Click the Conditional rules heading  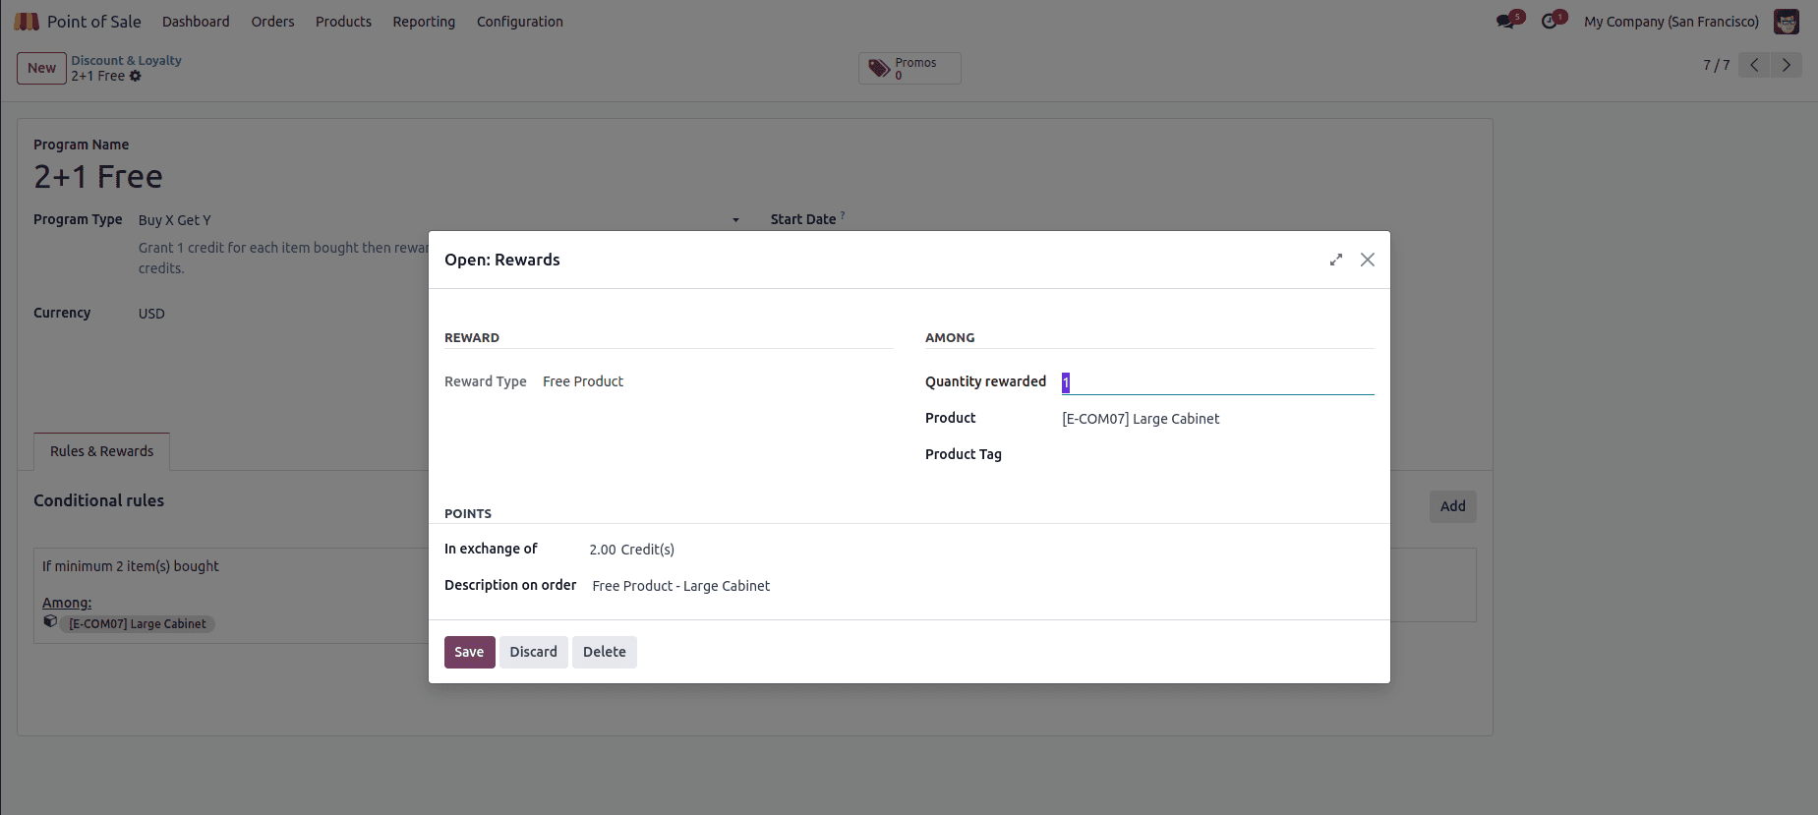tap(98, 500)
